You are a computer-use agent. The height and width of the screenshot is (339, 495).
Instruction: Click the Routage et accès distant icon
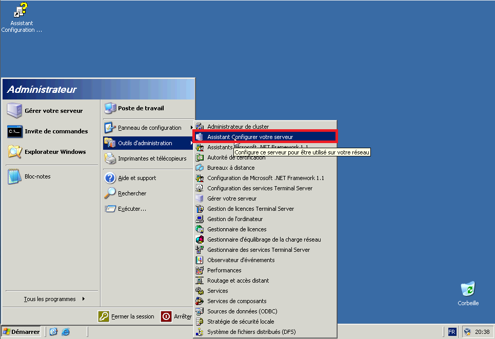[200, 281]
